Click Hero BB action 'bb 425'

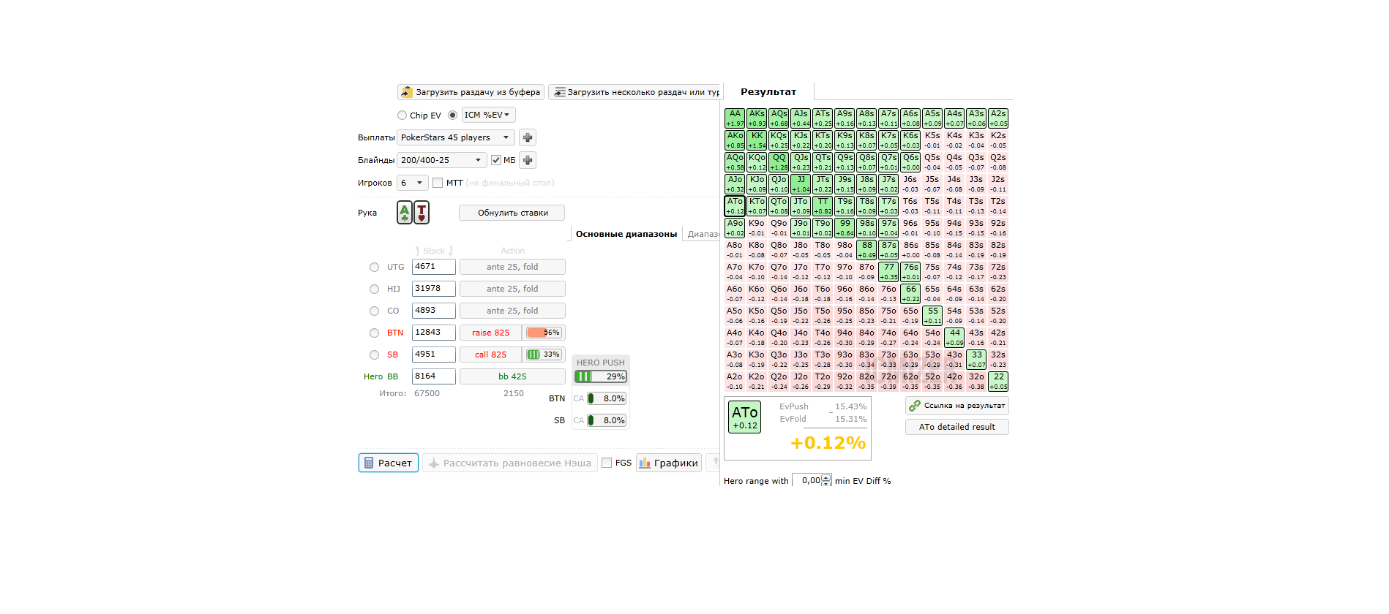512,376
